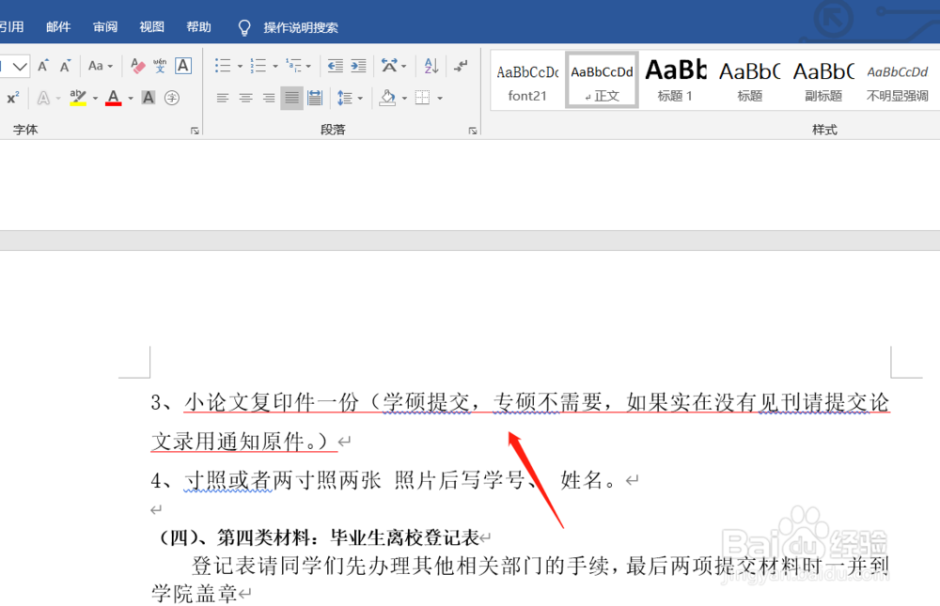Viewport: 940px width, 606px height.
Task: Select the 副标题 style
Action: point(822,79)
